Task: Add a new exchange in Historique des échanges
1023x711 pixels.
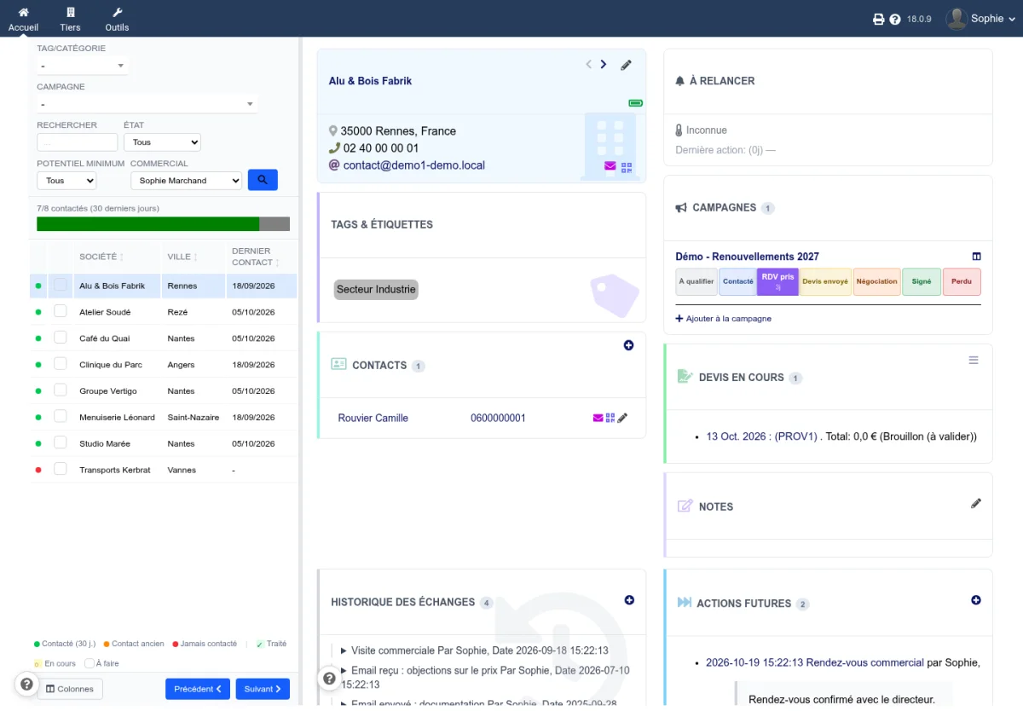Action: point(629,600)
